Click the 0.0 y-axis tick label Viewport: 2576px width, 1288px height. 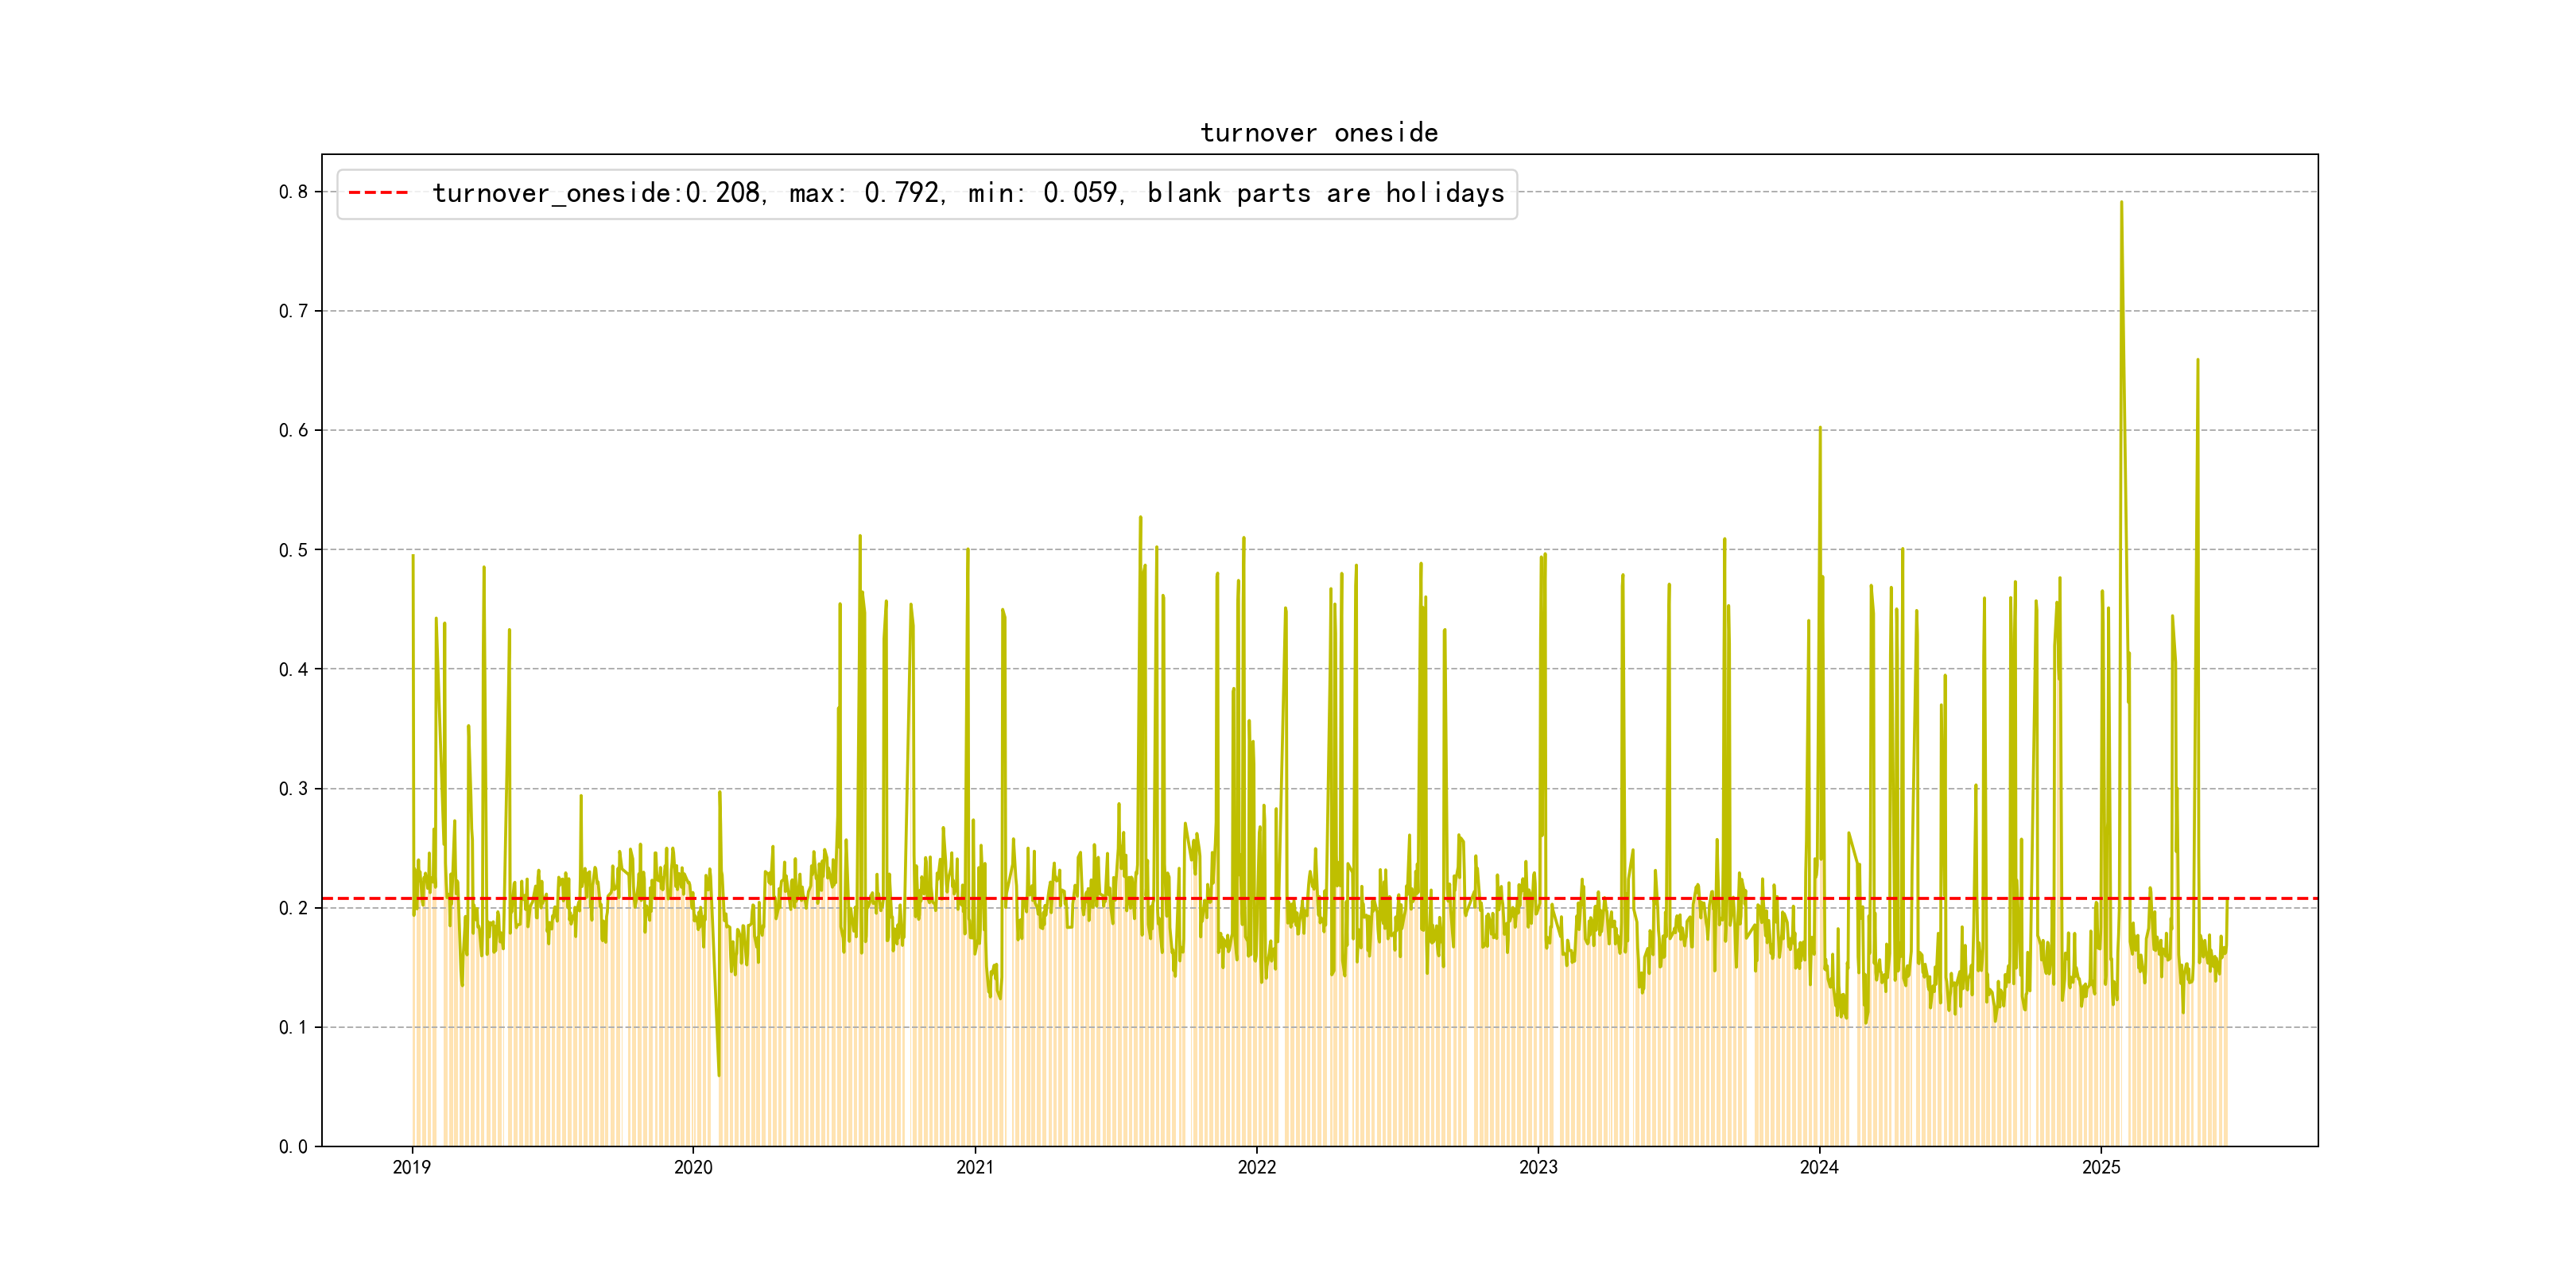tap(293, 1146)
